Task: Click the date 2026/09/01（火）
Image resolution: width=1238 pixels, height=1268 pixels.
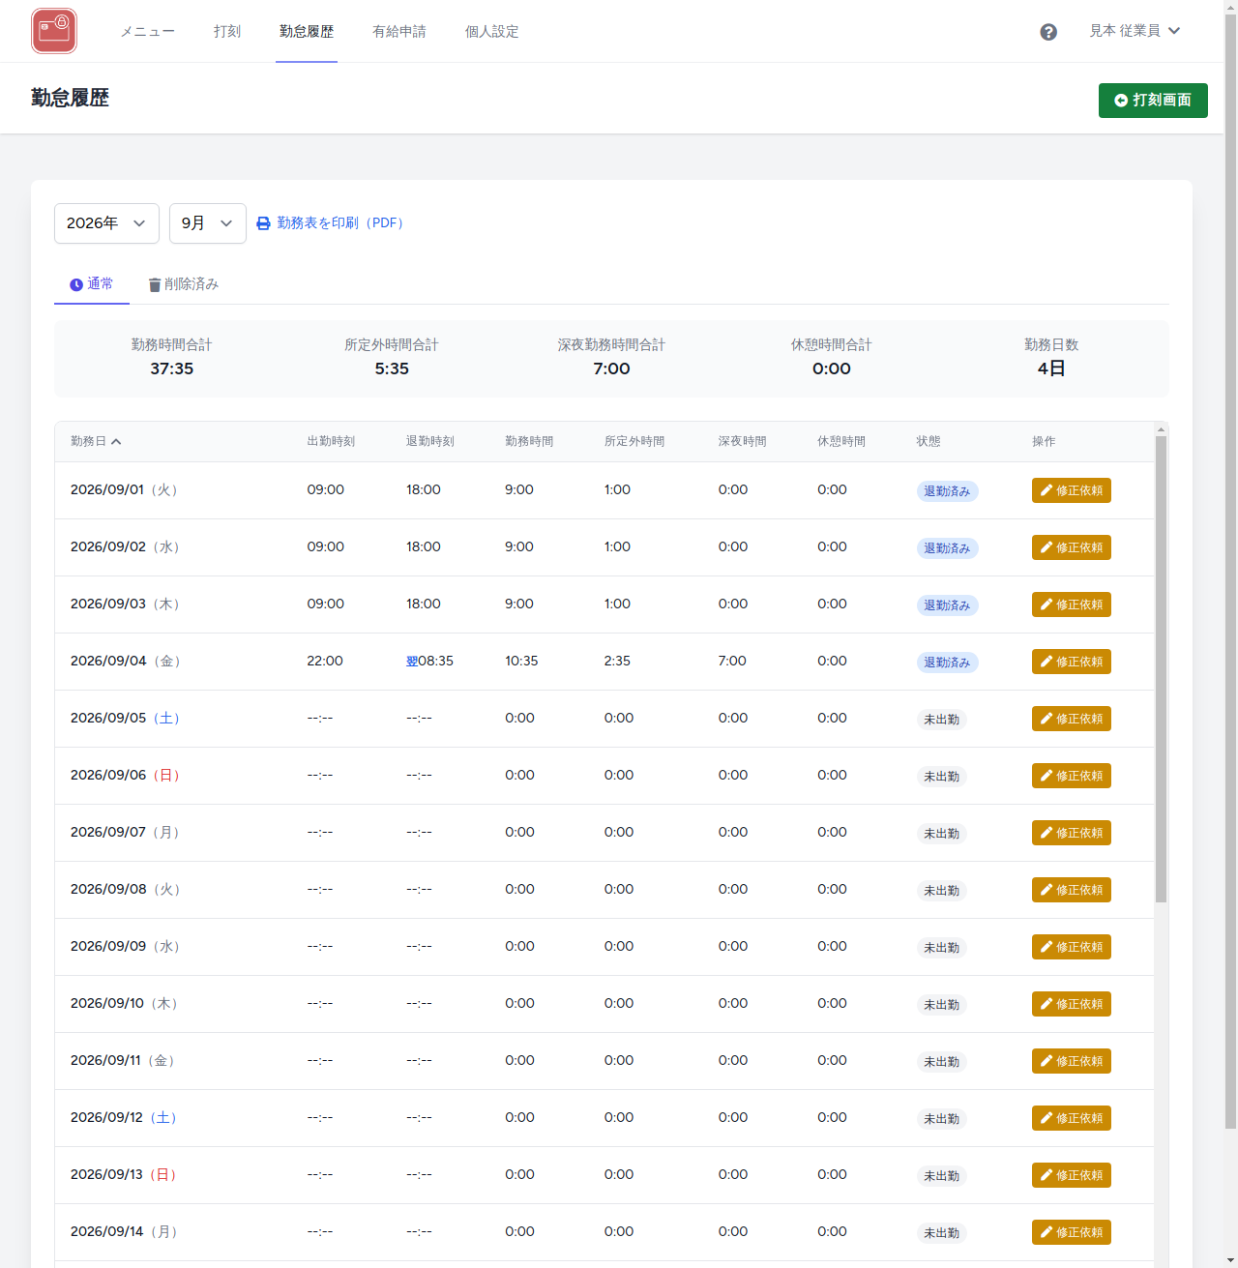Action: click(x=125, y=490)
